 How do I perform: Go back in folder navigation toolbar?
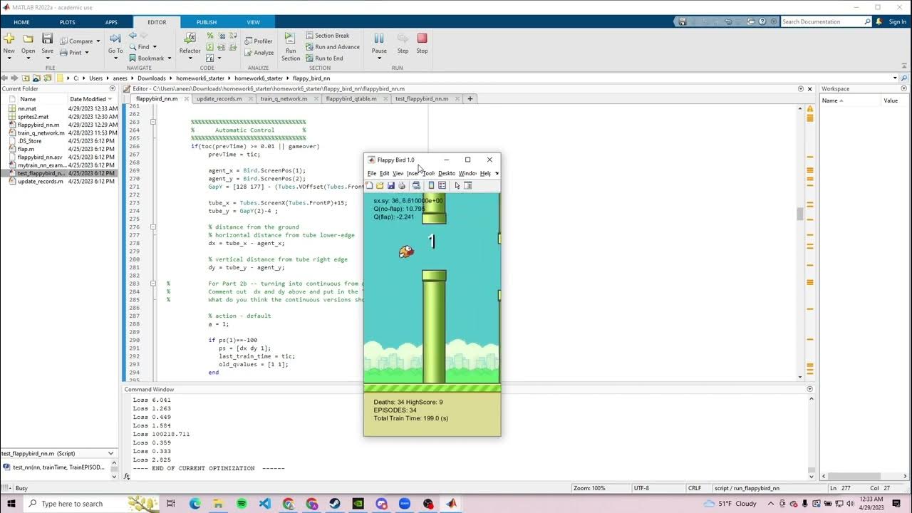pyautogui.click(x=4, y=78)
